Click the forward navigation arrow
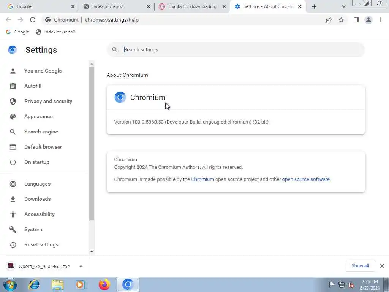Image resolution: width=389 pixels, height=292 pixels. pos(21,20)
